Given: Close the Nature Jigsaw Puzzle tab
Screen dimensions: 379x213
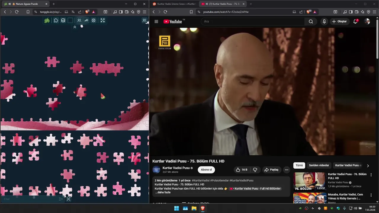Looking at the screenshot, I should click(x=46, y=4).
